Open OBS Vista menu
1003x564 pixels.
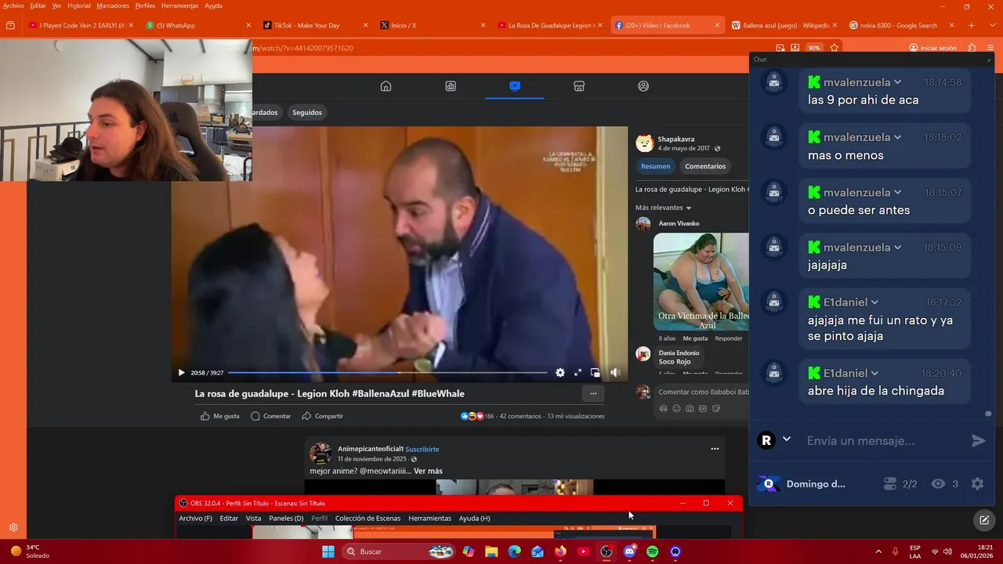[253, 518]
